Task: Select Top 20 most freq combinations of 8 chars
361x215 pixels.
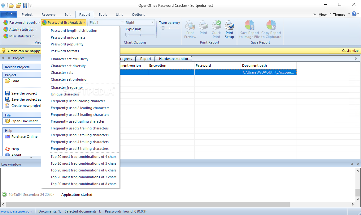Action: click(84, 184)
